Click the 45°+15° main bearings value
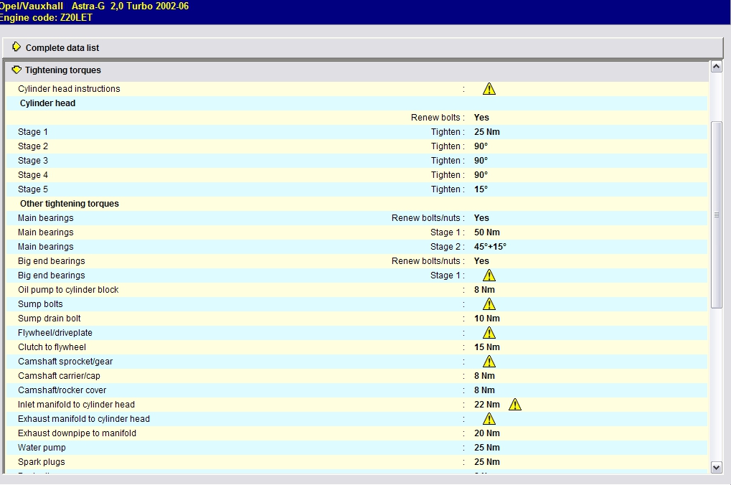 (490, 247)
